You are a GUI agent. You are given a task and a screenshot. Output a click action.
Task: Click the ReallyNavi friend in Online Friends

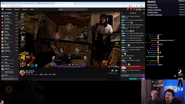tap(10, 69)
